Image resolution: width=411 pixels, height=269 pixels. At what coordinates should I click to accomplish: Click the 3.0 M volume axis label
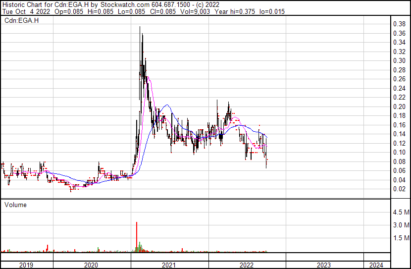point(400,225)
